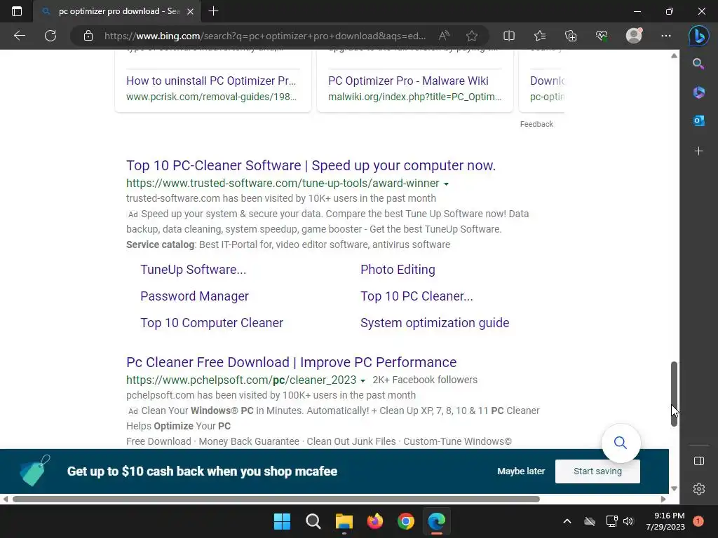The width and height of the screenshot is (718, 538).
Task: Open PC Optimizer Pro - Malware Wiki link
Action: (x=408, y=81)
